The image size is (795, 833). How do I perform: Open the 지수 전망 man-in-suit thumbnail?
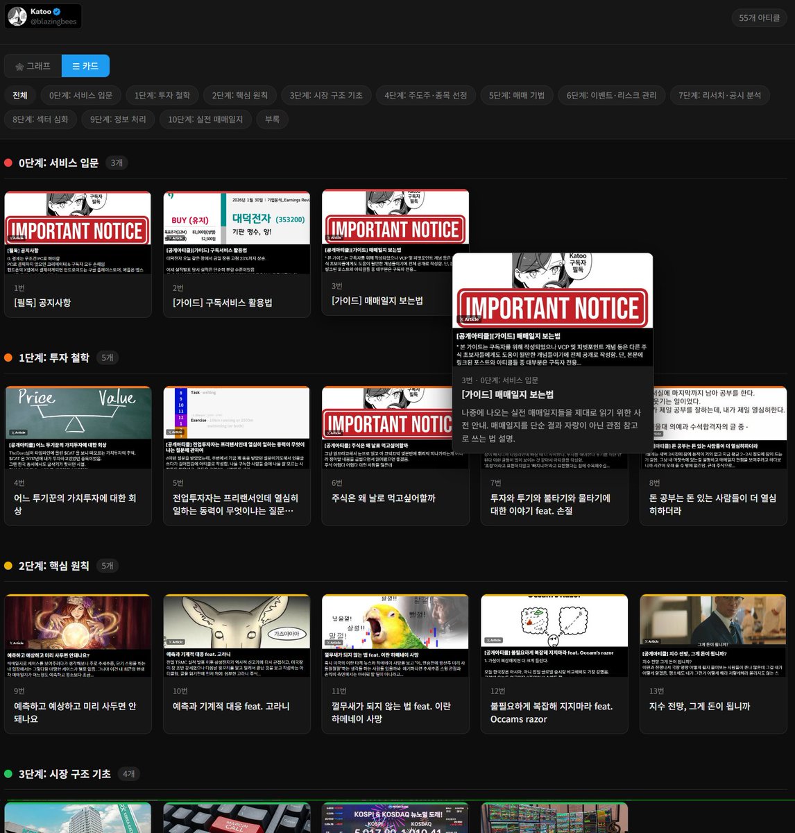(713, 636)
